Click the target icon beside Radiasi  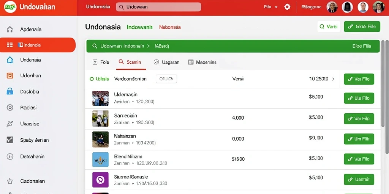(x=9, y=107)
